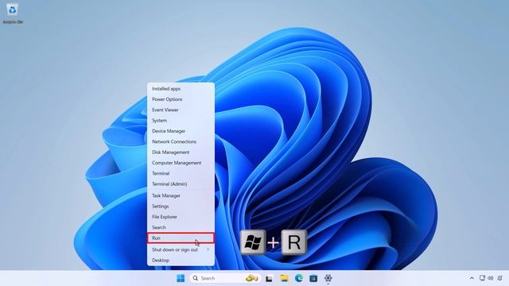
Task: Click the volume icon in the tray
Action: (x=491, y=278)
